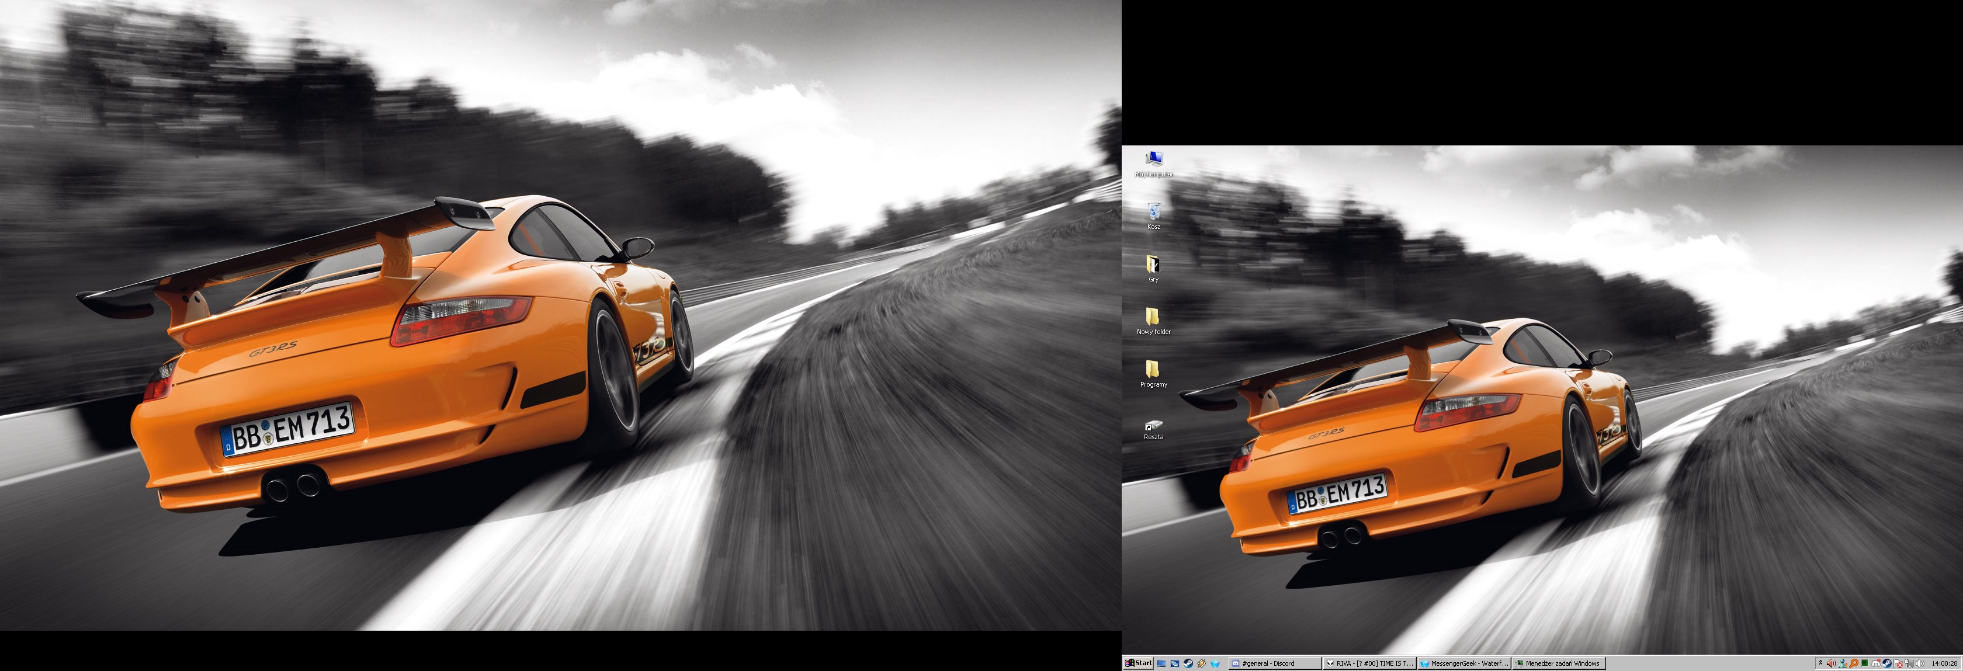Launch Waterfox from quick launch bar

[x=1215, y=663]
